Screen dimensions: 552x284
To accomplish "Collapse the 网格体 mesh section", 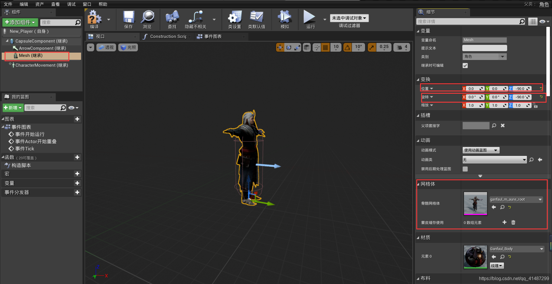I will point(418,184).
